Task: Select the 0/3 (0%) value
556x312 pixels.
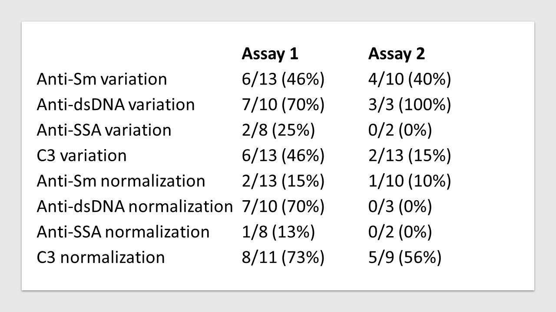Action: coord(400,206)
